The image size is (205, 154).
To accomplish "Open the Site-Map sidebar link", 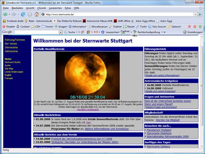I will point(9,69).
